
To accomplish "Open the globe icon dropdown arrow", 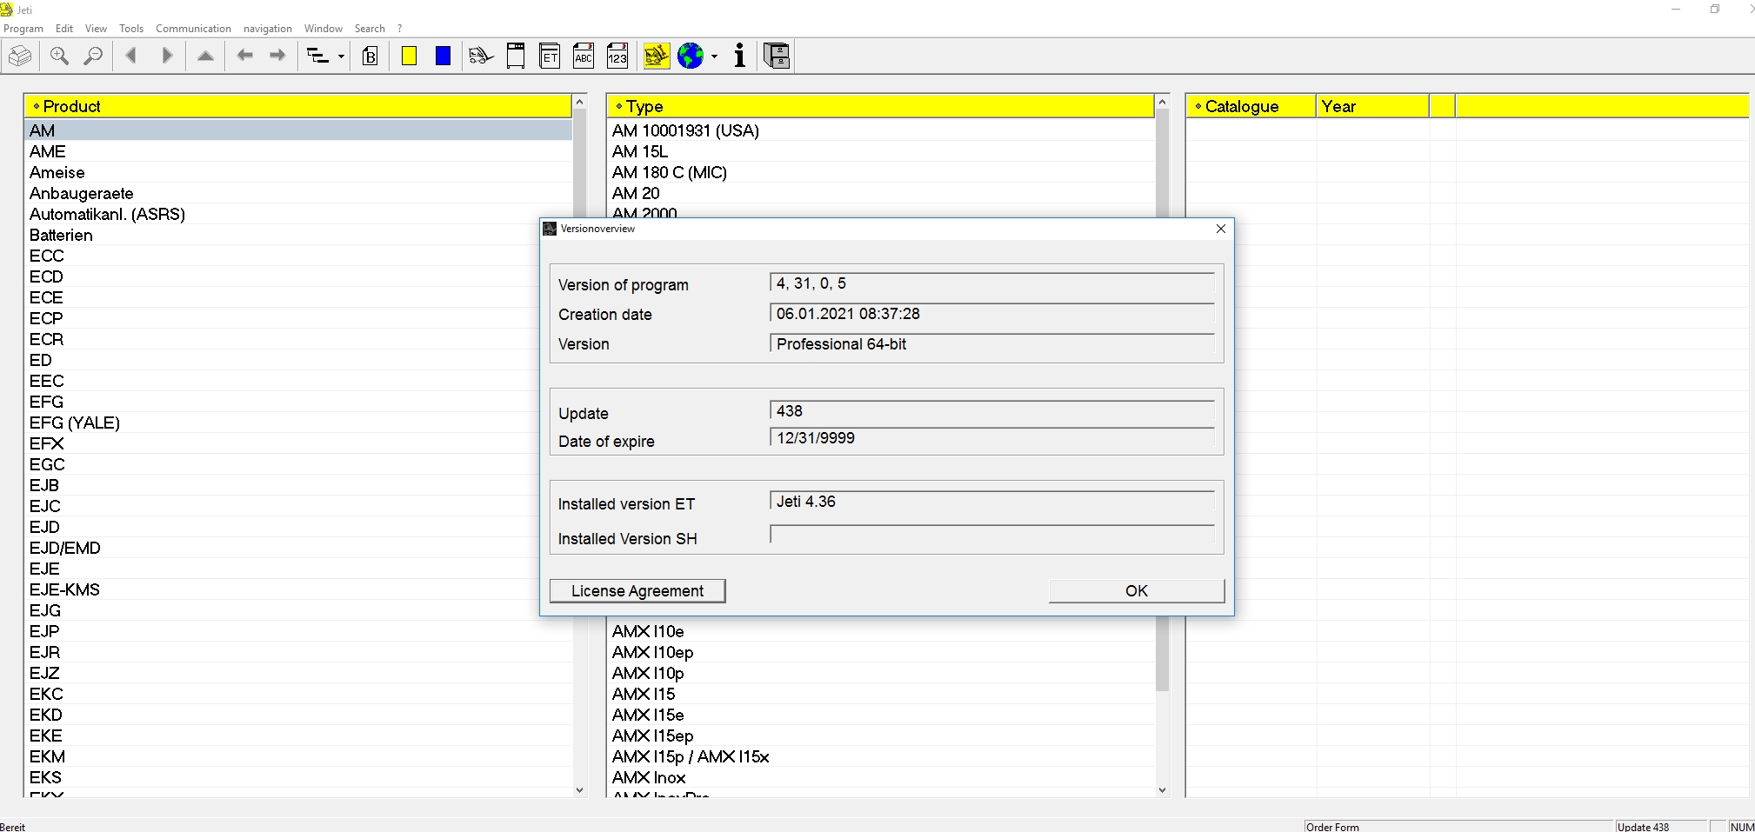I will coord(713,56).
